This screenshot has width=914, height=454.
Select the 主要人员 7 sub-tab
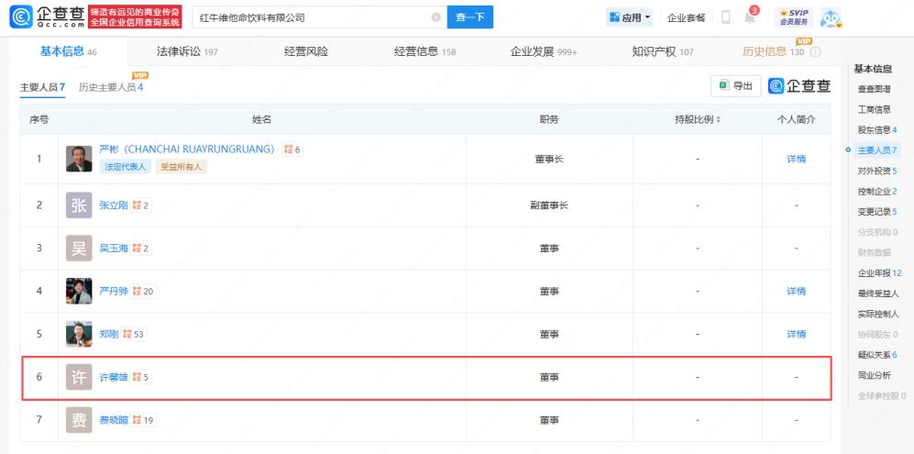tap(42, 87)
